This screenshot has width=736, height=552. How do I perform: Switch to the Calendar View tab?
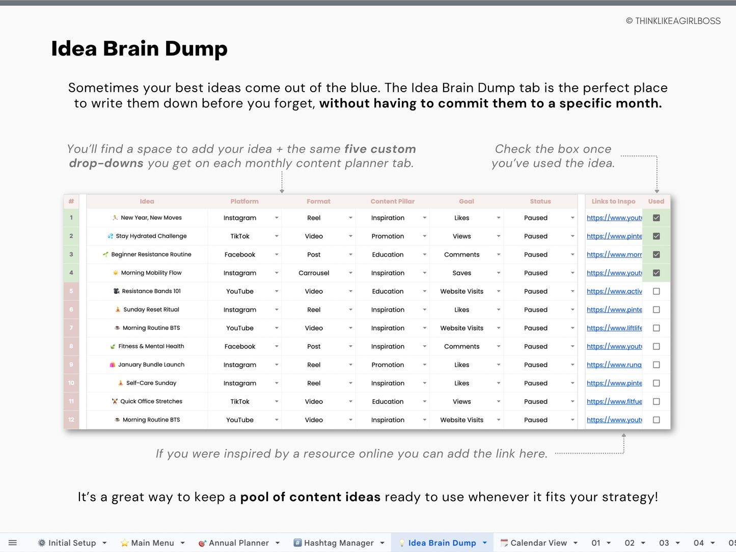click(x=538, y=542)
